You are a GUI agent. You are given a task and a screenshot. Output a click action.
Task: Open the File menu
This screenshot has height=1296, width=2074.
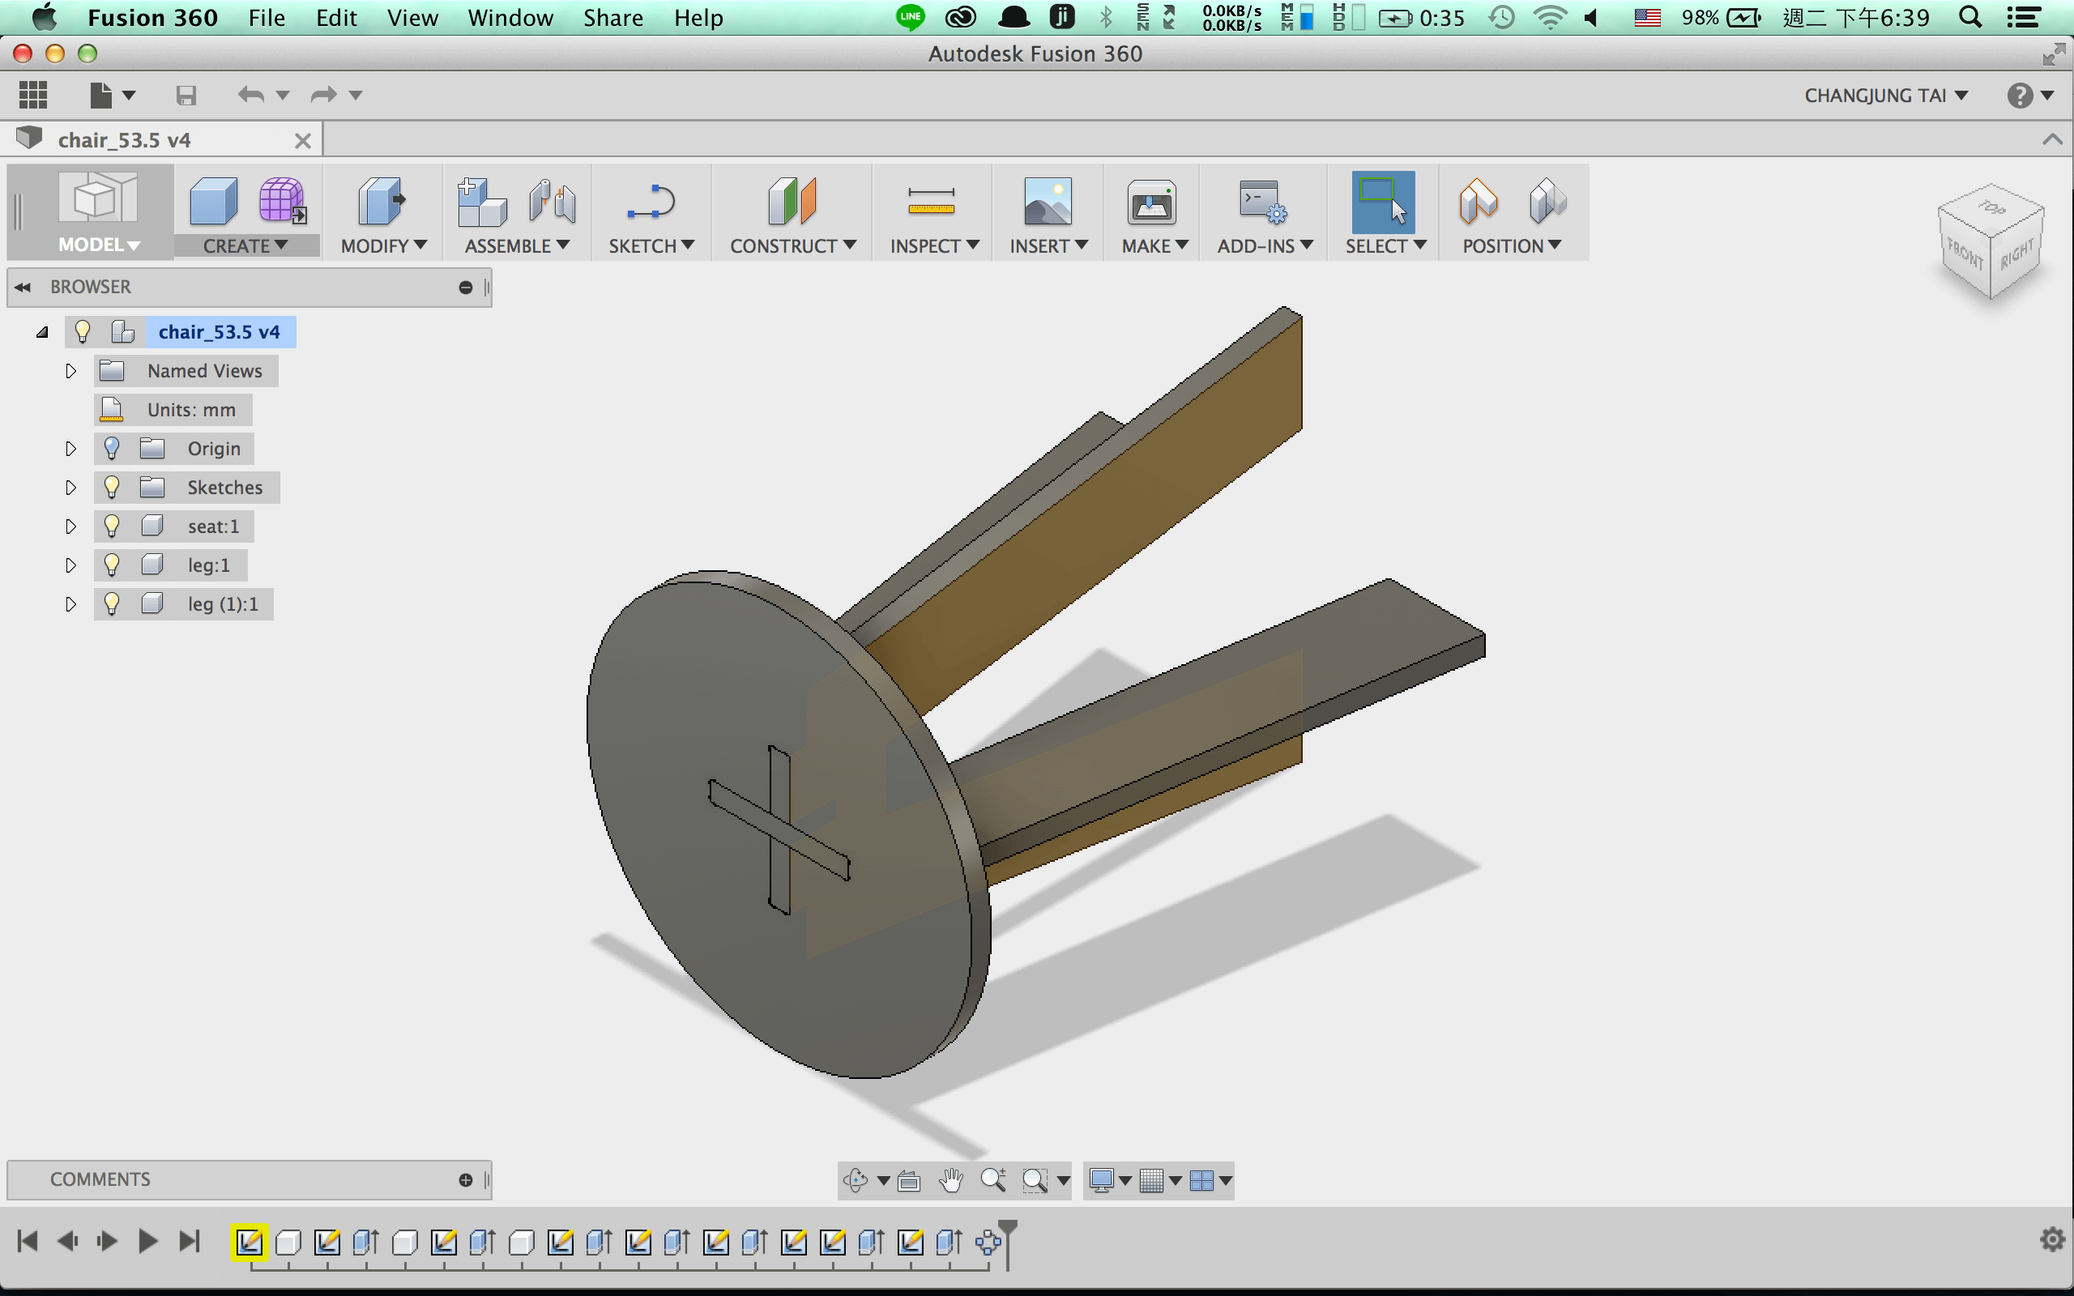(267, 17)
